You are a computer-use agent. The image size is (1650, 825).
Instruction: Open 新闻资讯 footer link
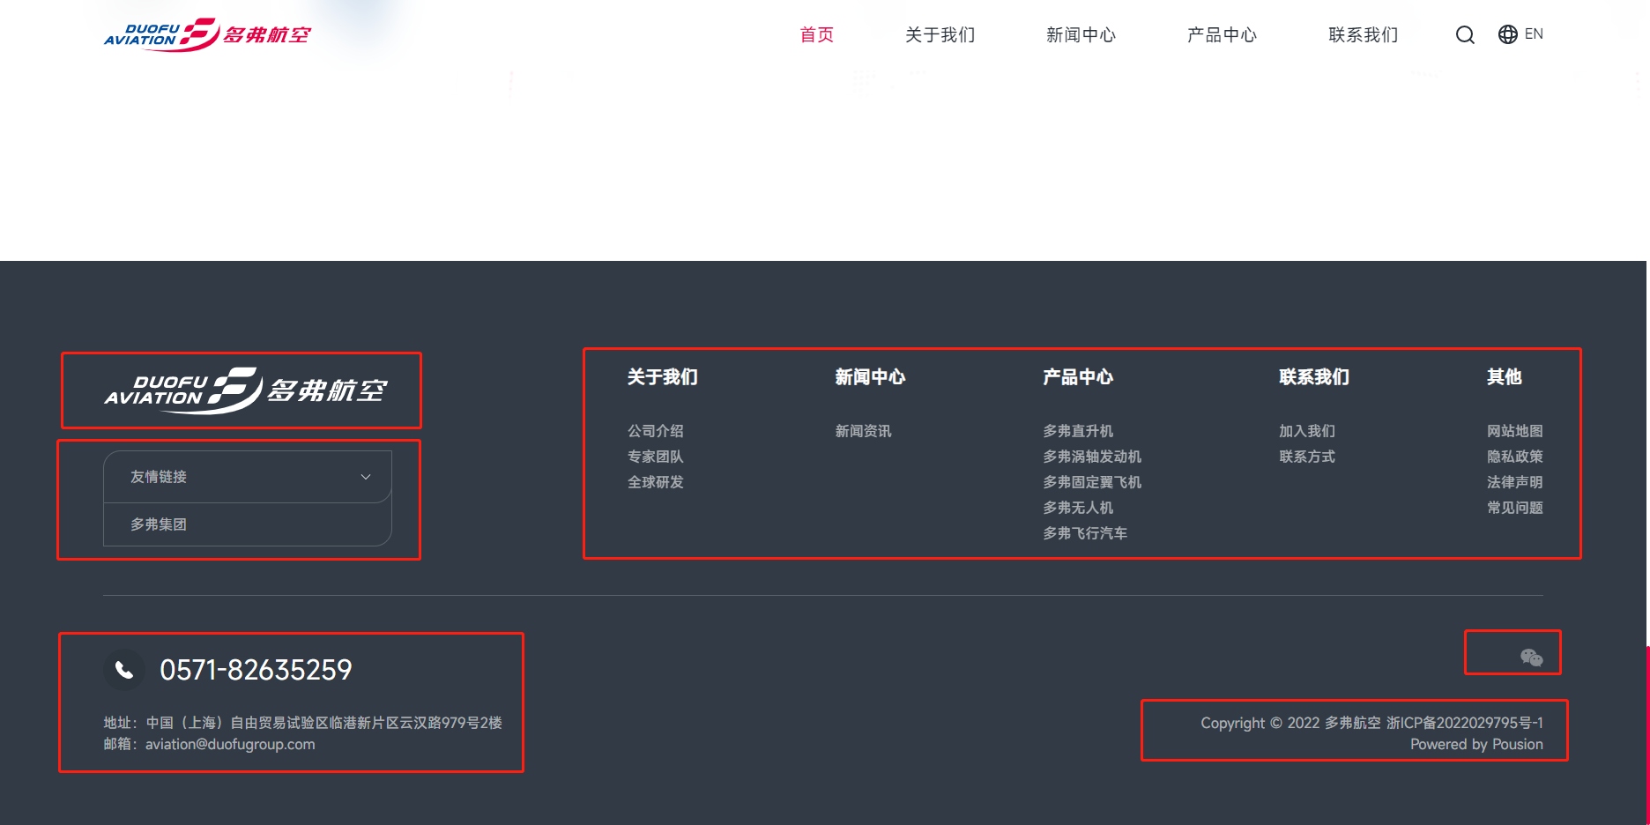coord(864,431)
